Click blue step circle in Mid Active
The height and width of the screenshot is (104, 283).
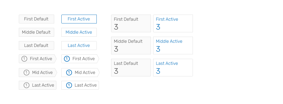69,73
